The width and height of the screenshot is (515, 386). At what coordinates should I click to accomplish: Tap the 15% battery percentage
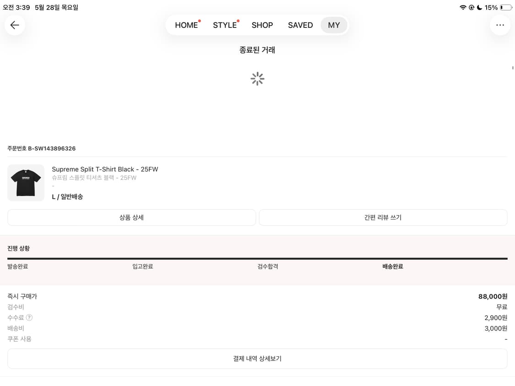click(x=491, y=7)
